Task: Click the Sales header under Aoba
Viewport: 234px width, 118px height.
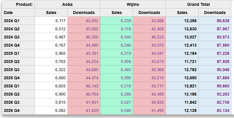Action: pos(51,13)
